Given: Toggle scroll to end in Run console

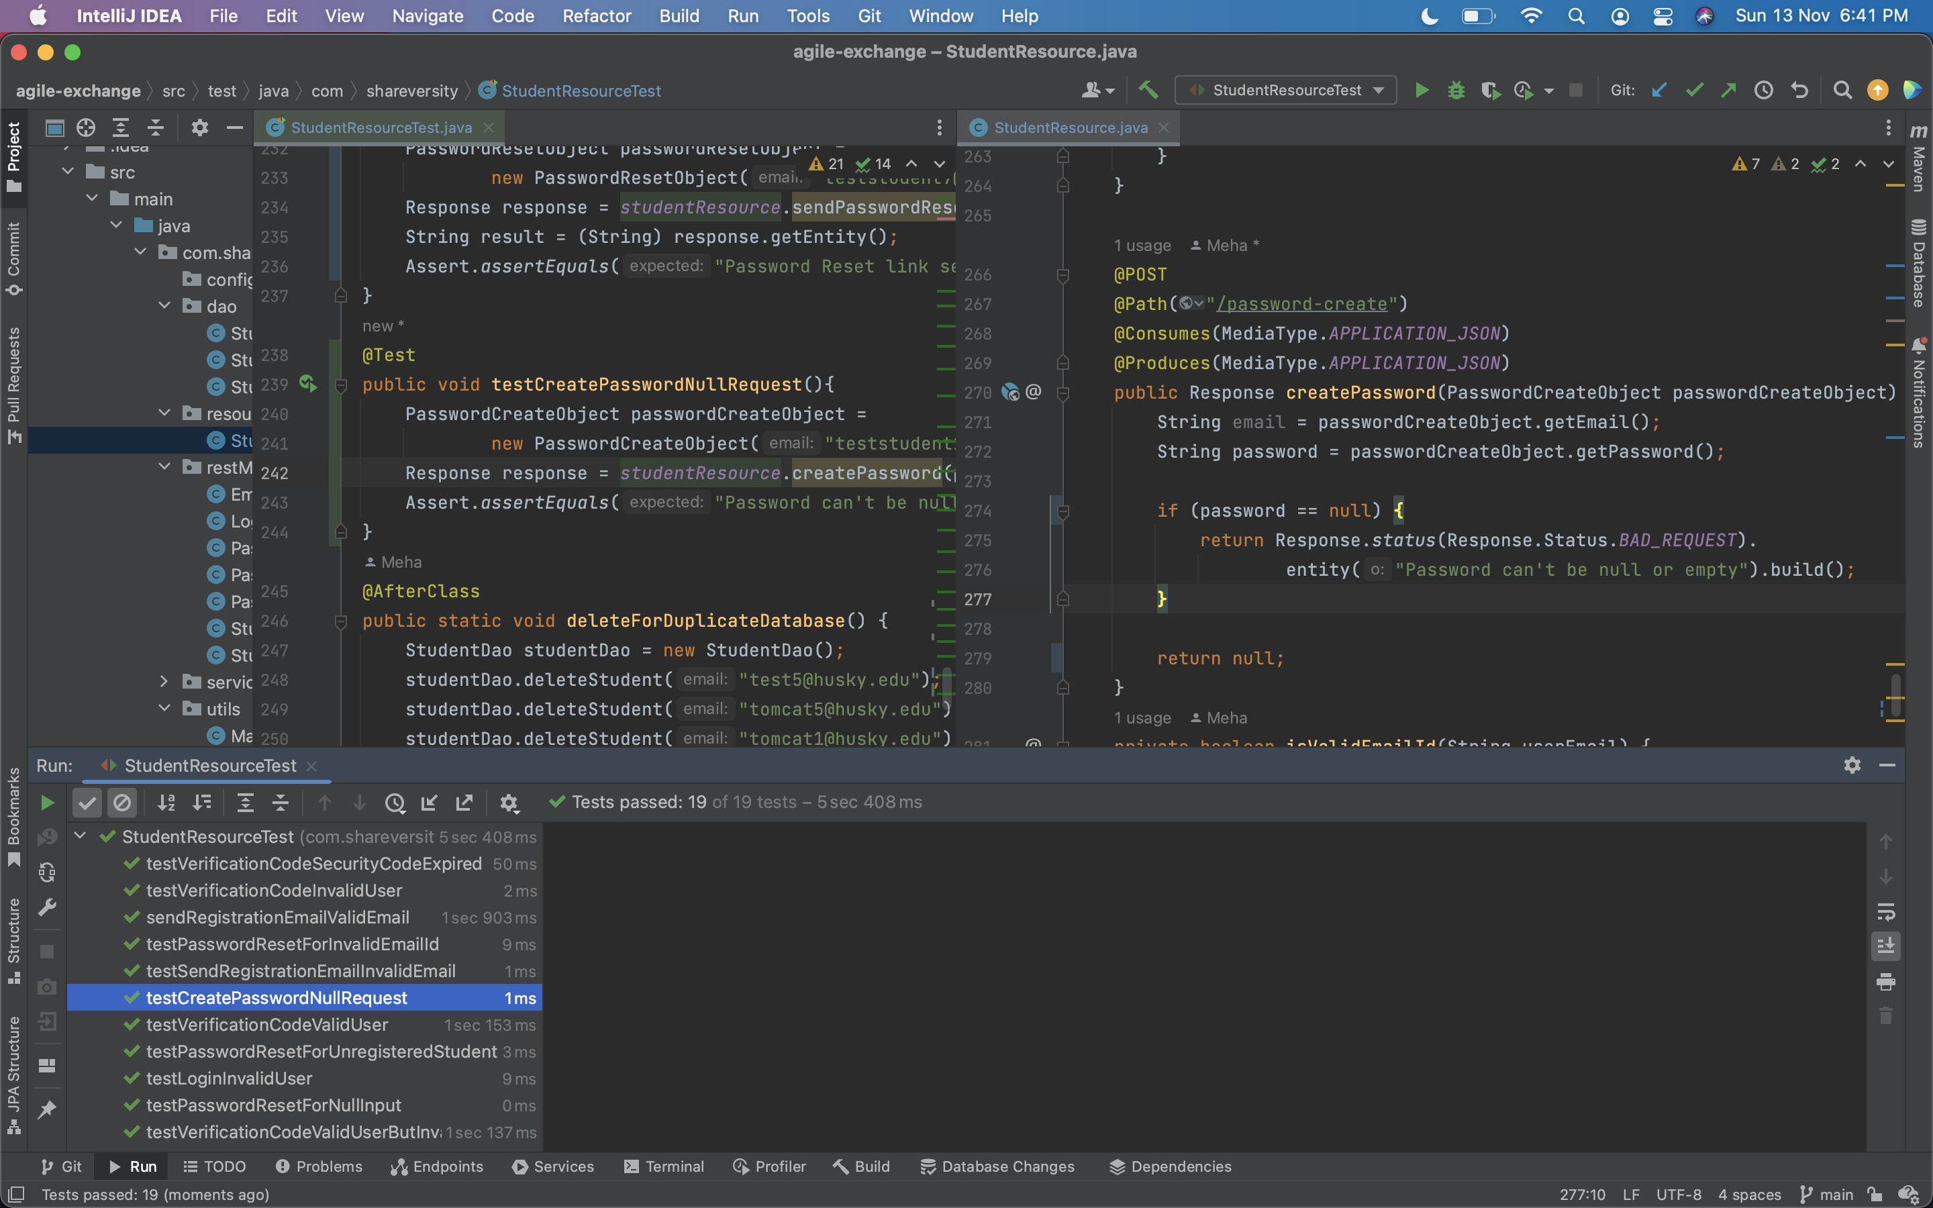Looking at the screenshot, I should (x=1885, y=946).
